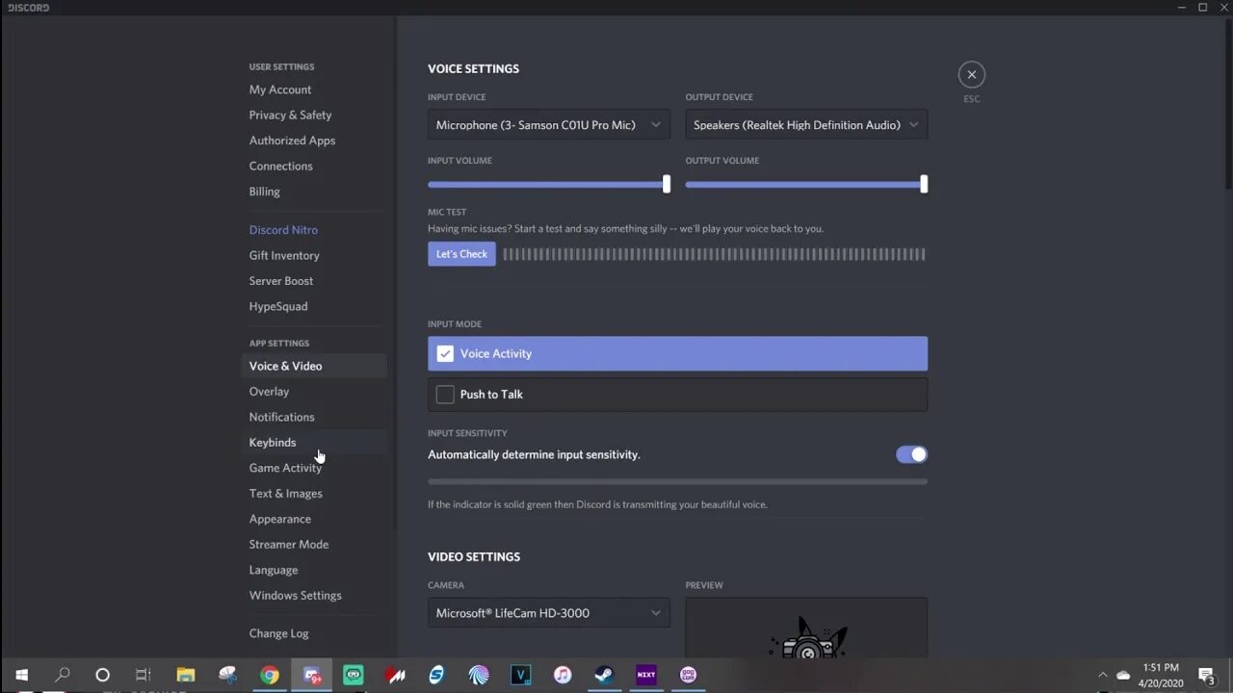Image resolution: width=1233 pixels, height=693 pixels.
Task: Open Server Boost settings
Action: 281,281
